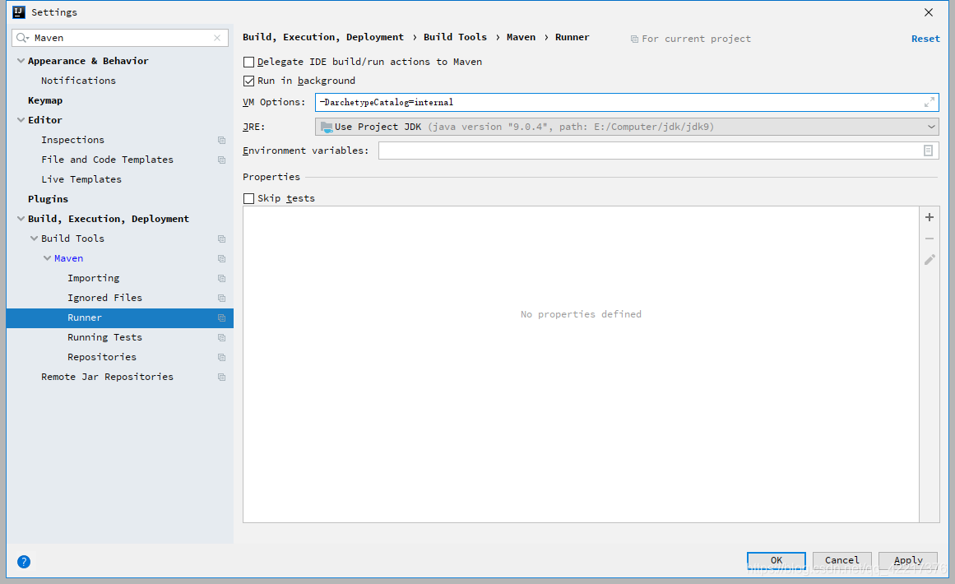Open Remote Jar Repositories settings
This screenshot has width=955, height=584.
107,377
